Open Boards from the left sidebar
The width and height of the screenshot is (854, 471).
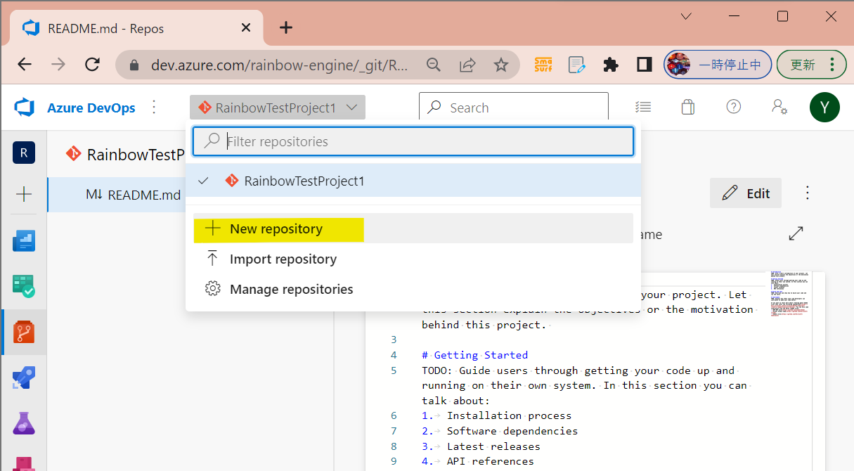pos(24,240)
